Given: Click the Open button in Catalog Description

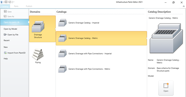Looking at the screenshot, I should pos(166,88).
